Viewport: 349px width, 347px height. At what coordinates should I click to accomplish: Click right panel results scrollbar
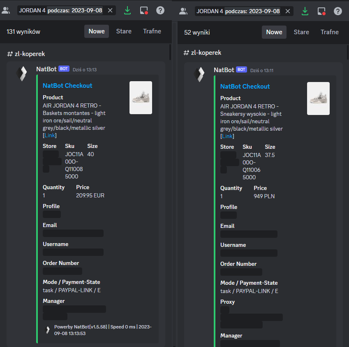click(348, 52)
